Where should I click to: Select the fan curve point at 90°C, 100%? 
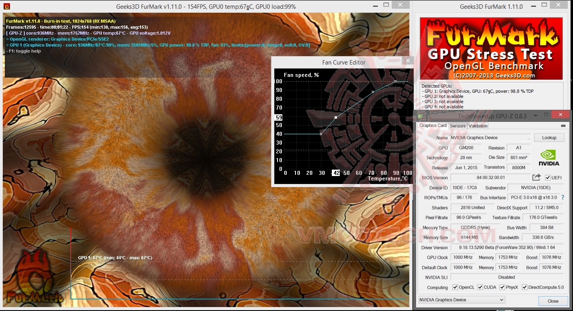click(x=395, y=81)
